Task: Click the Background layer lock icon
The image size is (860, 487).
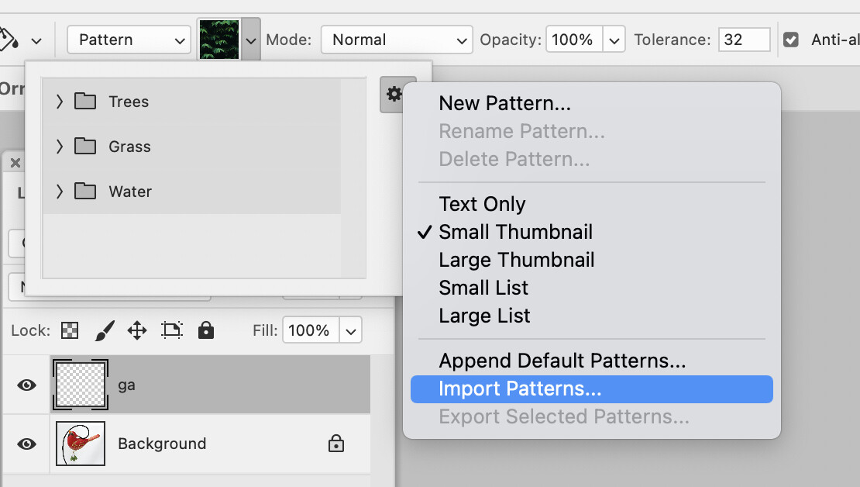Action: pyautogui.click(x=336, y=443)
